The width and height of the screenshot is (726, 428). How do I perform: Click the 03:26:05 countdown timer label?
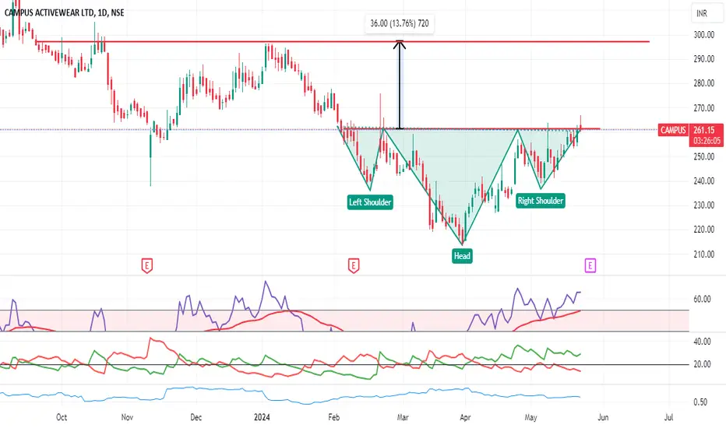(x=707, y=141)
